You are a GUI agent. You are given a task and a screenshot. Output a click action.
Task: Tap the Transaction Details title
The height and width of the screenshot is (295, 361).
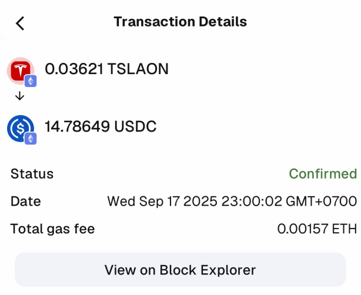(x=180, y=22)
